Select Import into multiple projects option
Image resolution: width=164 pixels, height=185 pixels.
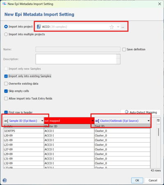pos(6,34)
